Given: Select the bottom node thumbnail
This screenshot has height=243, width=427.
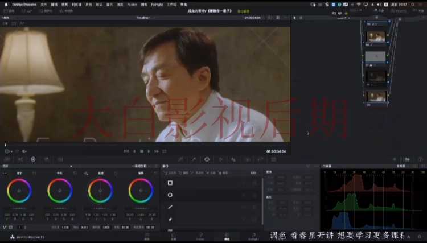Looking at the screenshot, I should pos(376,96).
